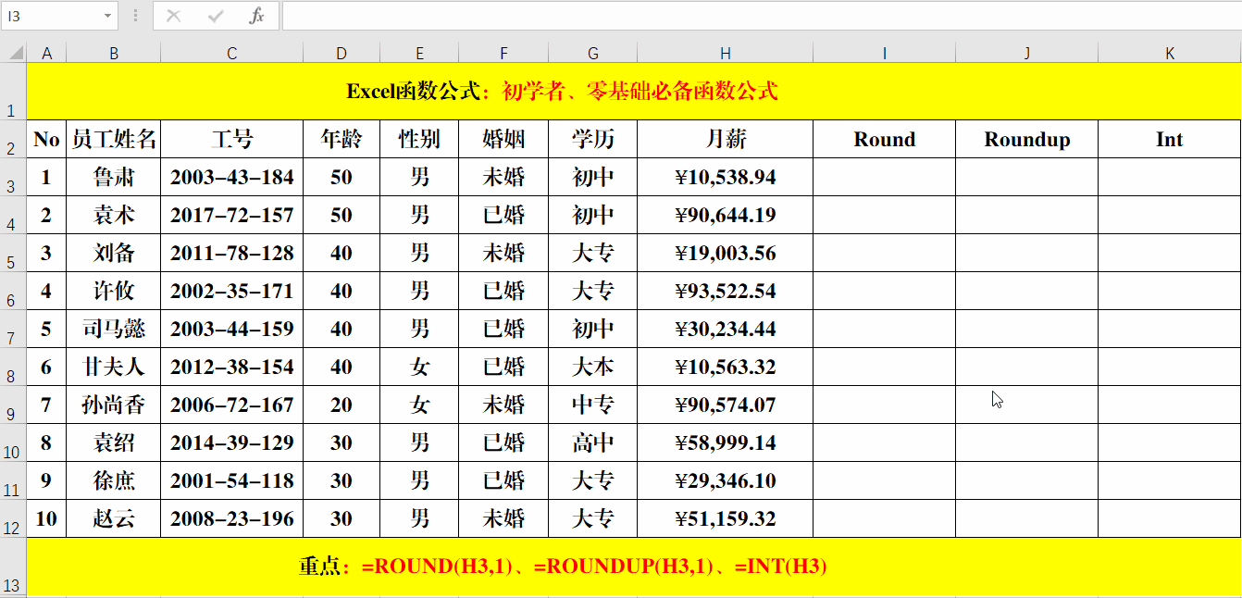Screen dimensions: 1242x598
Task: Select the cell with name 赵云
Action: click(114, 518)
